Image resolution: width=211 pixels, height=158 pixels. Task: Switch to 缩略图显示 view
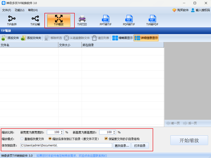[123, 38]
